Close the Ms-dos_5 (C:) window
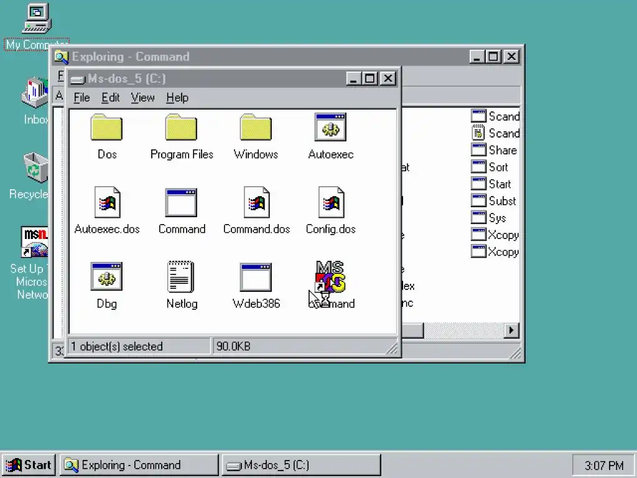 388,78
